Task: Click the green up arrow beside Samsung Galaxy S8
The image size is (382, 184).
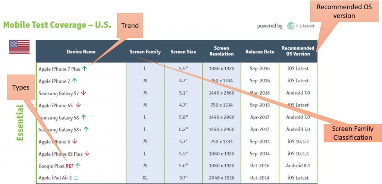Action: point(83,117)
